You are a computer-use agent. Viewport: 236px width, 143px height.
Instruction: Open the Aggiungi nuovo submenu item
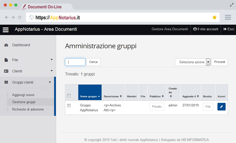pyautogui.click(x=23, y=95)
